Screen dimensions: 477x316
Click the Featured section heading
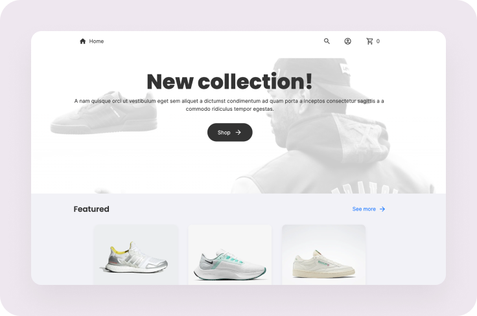click(x=91, y=209)
